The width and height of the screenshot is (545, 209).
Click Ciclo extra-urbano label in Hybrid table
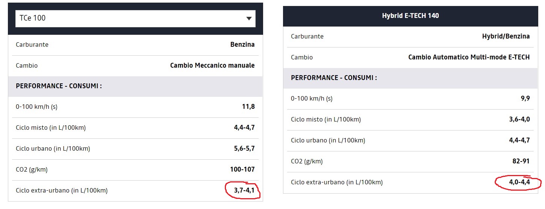point(337,182)
